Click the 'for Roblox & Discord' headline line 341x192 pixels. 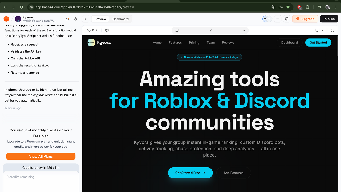209,101
